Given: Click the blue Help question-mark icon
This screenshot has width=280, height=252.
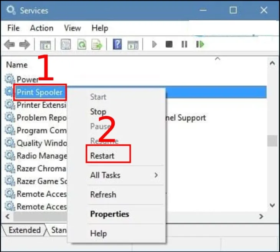Looking at the screenshot, I should pyautogui.click(x=117, y=45).
